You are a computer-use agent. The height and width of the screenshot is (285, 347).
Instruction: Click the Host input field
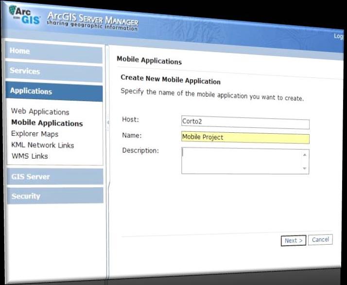pos(245,122)
